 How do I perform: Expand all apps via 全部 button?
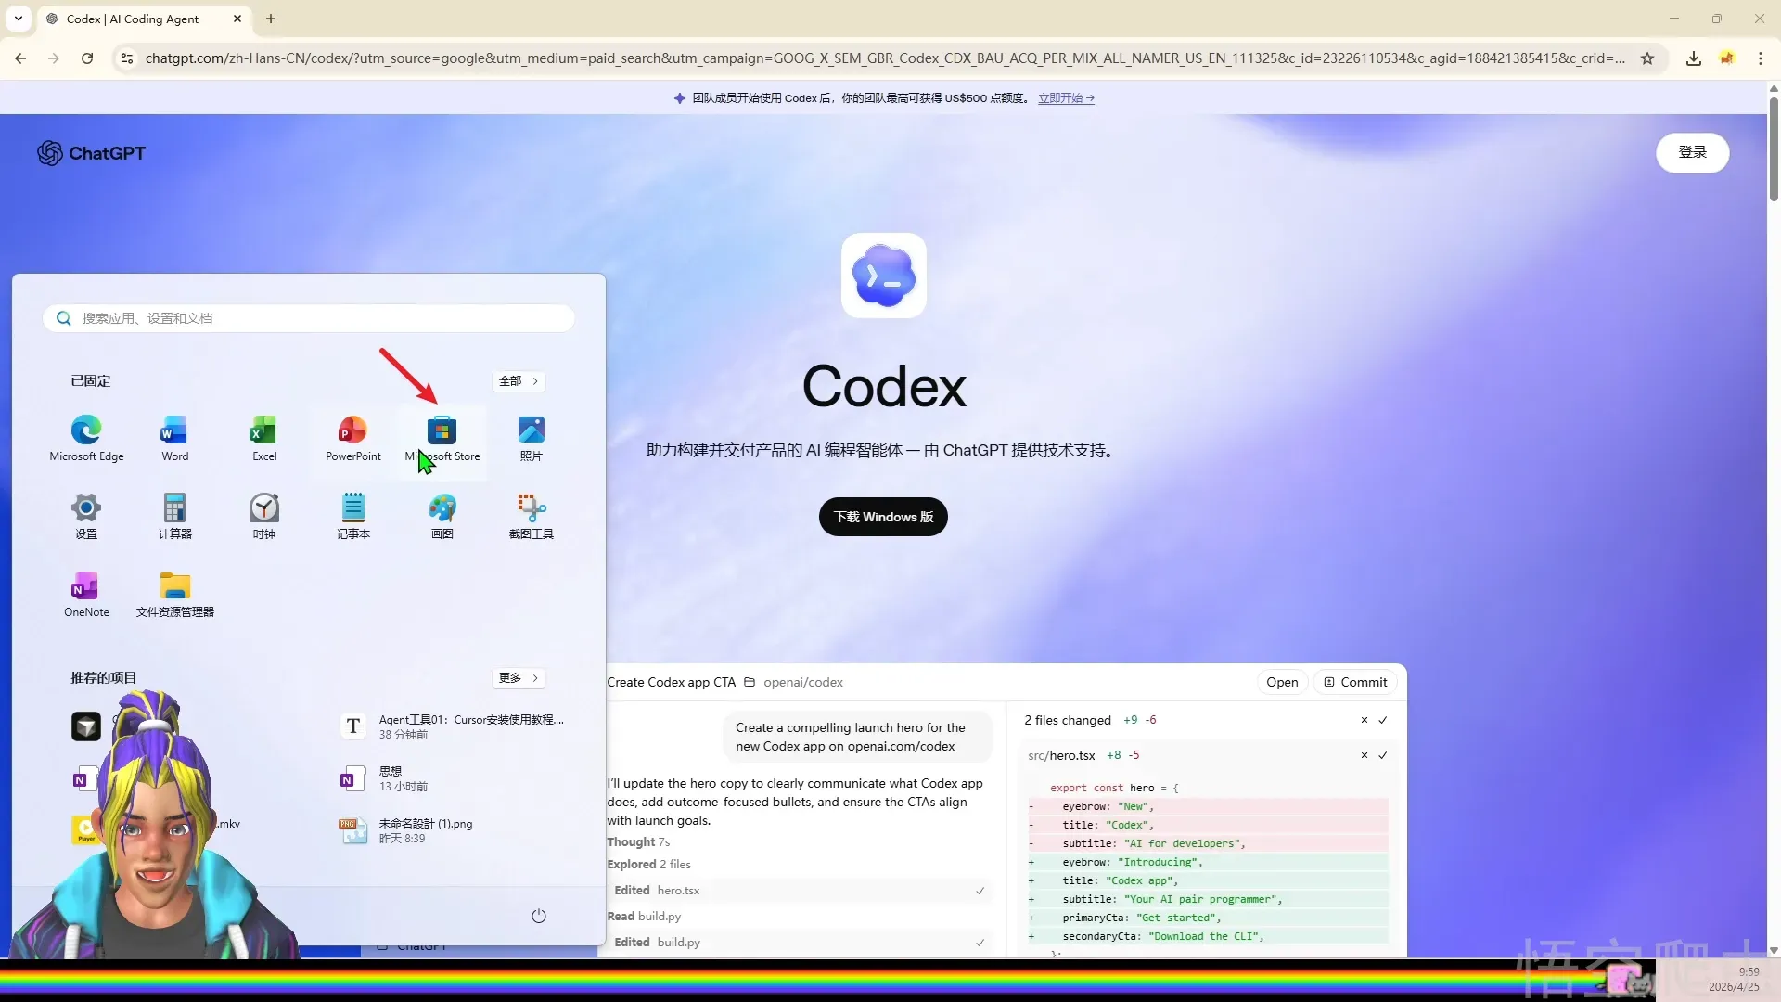point(519,381)
